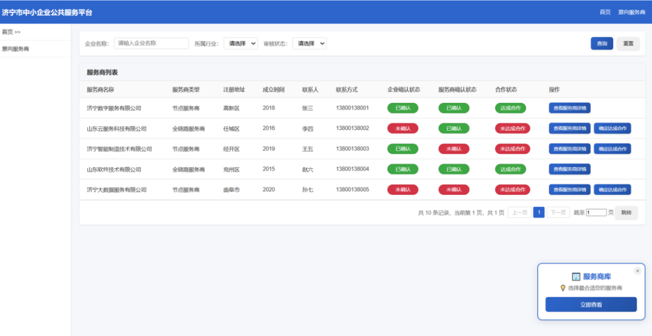Close the 服务商库 popup card
Screen dimensions: 652x336
click(x=637, y=271)
